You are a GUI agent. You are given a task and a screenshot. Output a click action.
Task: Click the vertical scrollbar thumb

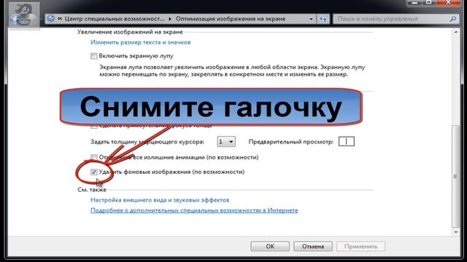(456, 176)
